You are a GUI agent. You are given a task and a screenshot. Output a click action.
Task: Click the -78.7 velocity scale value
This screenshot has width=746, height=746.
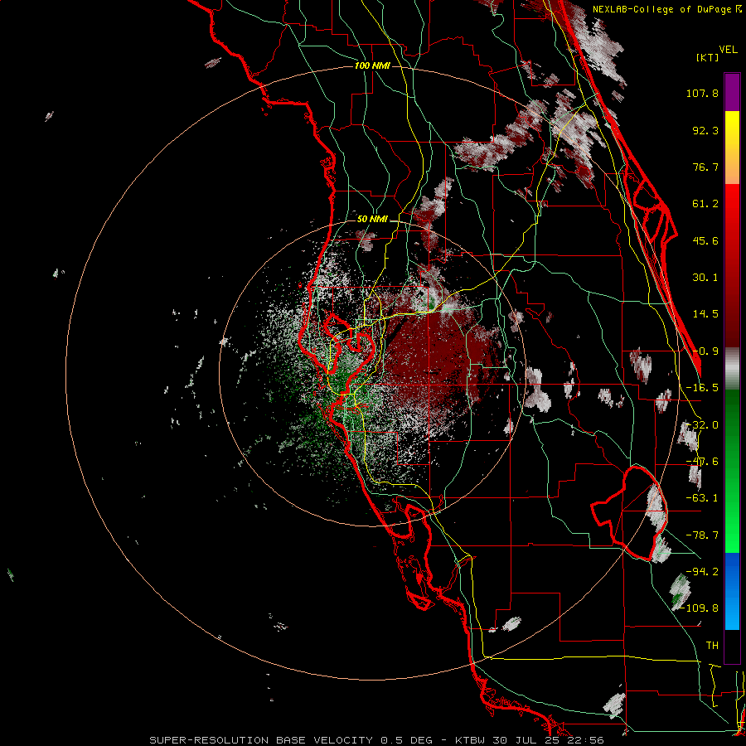[x=702, y=535]
